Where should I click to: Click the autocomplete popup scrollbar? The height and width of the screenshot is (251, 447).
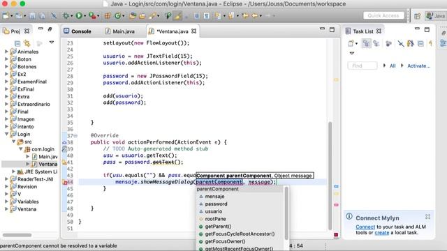[286, 213]
